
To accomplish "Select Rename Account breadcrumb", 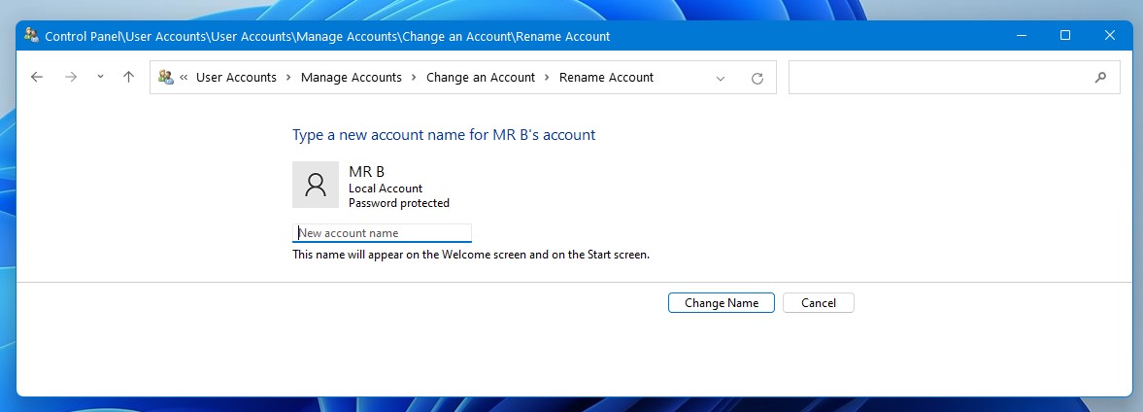I will pos(607,78).
